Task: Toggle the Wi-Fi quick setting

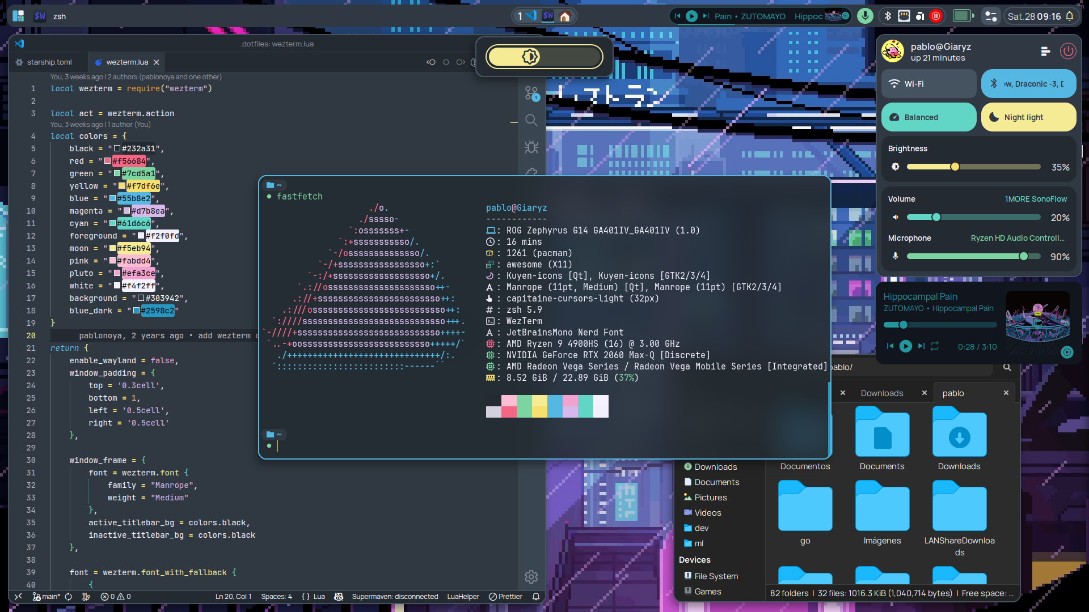Action: click(x=928, y=84)
